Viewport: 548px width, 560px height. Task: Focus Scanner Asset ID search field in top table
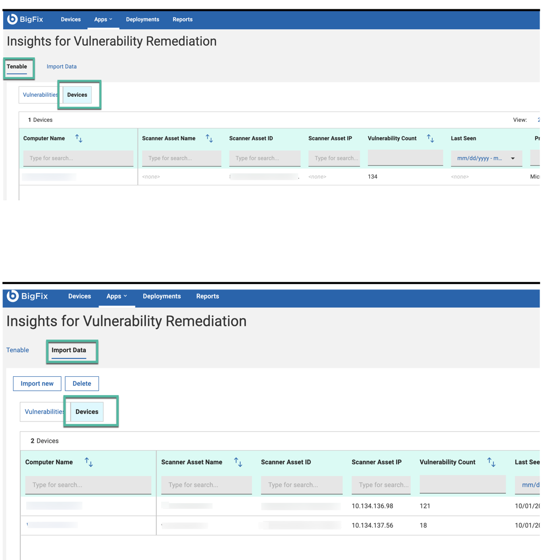pos(265,158)
